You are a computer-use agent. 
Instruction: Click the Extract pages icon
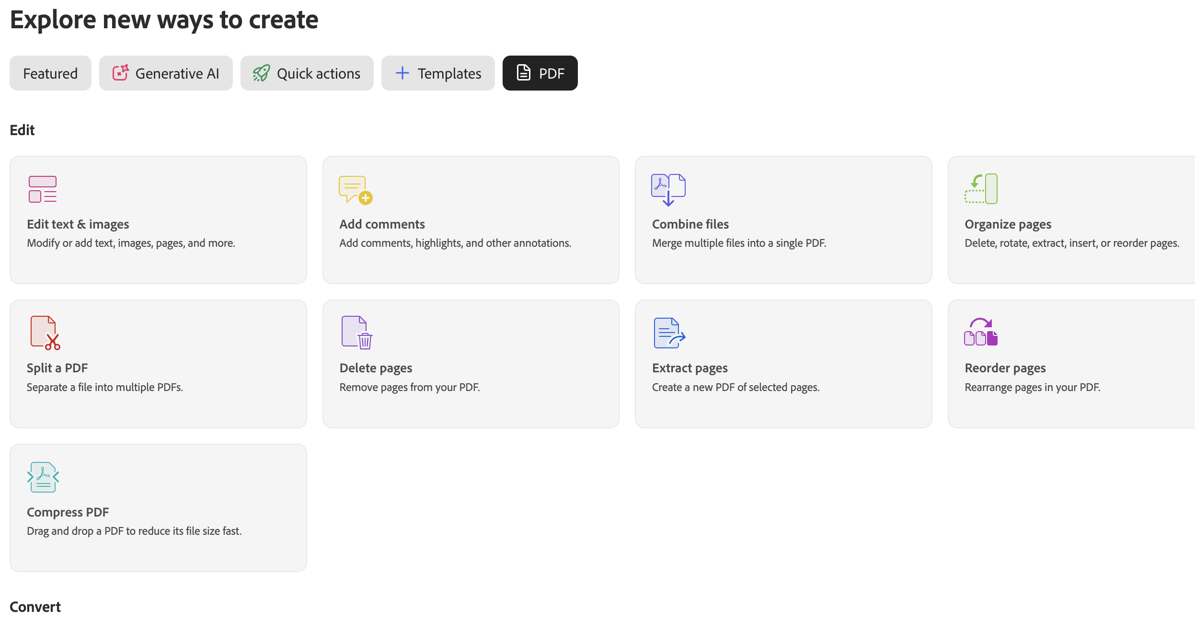point(669,333)
